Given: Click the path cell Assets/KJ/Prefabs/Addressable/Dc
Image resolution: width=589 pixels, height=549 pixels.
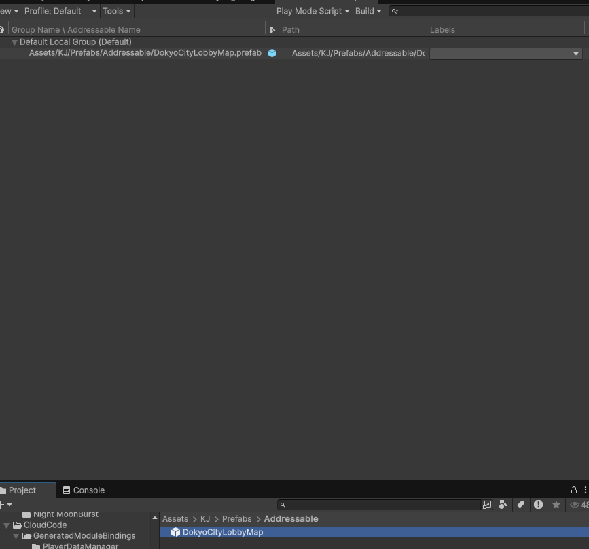Looking at the screenshot, I should [359, 54].
